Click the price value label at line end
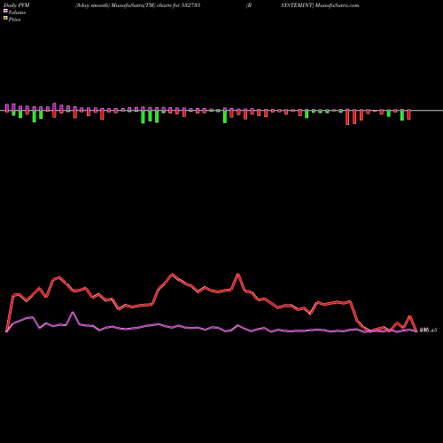 (x=428, y=330)
